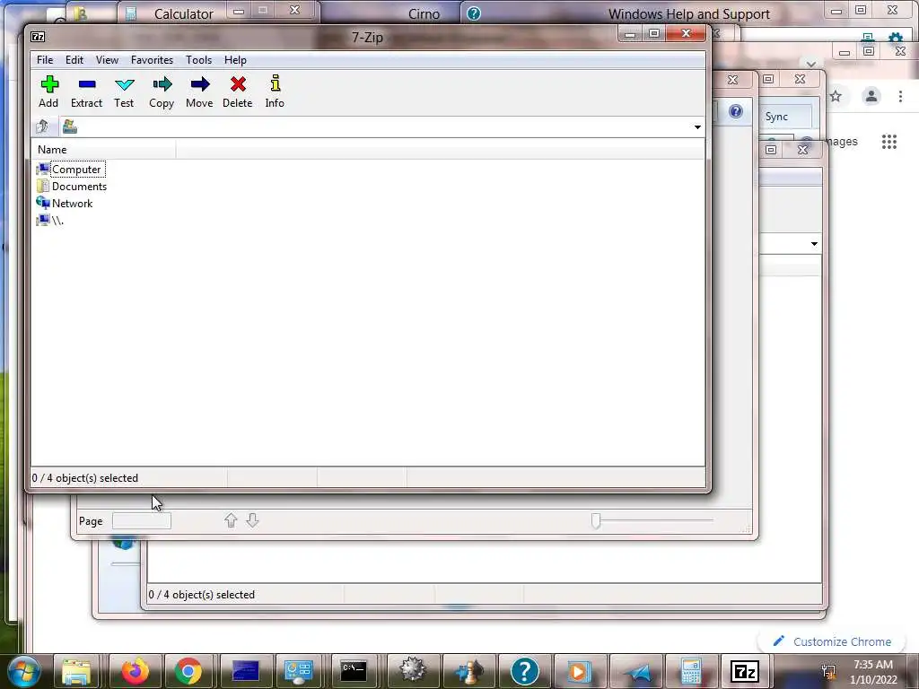Click the clock showing 7:35 AM

pyautogui.click(x=873, y=665)
